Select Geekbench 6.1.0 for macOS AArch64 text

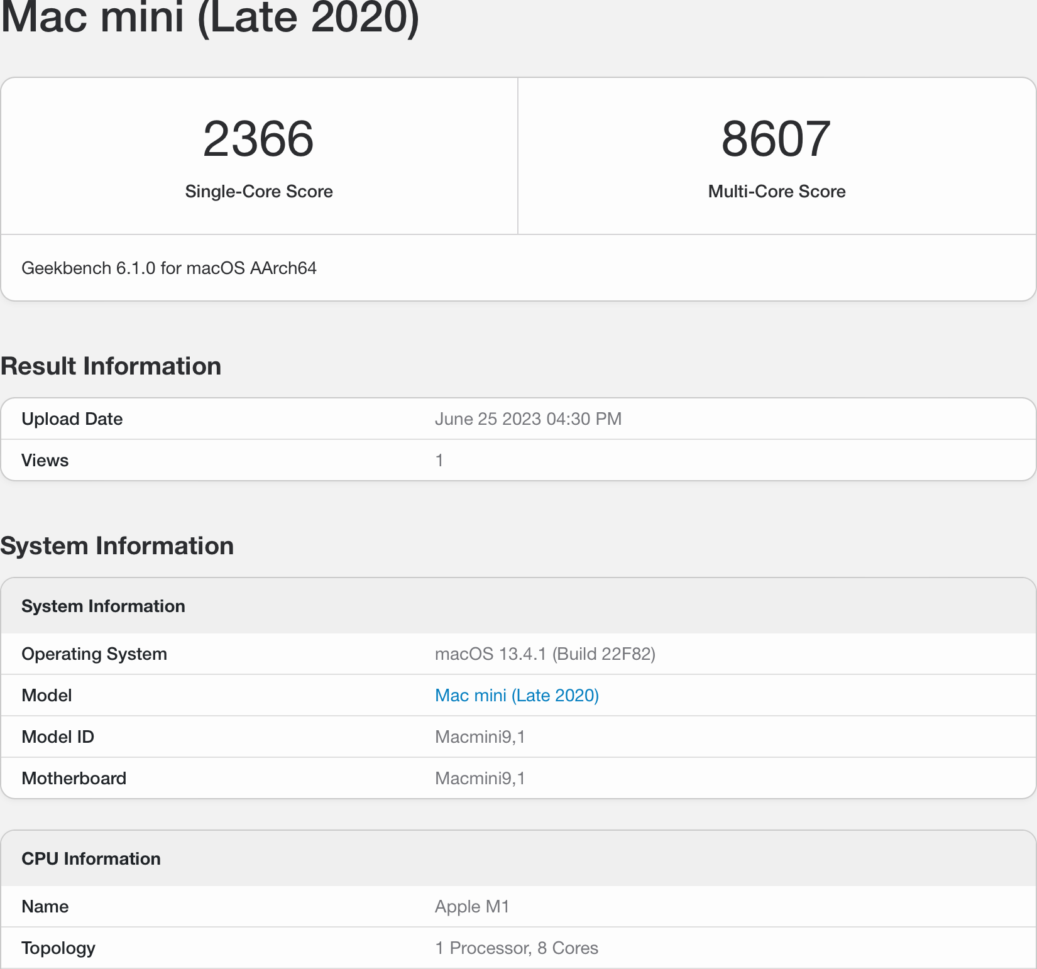(x=169, y=268)
